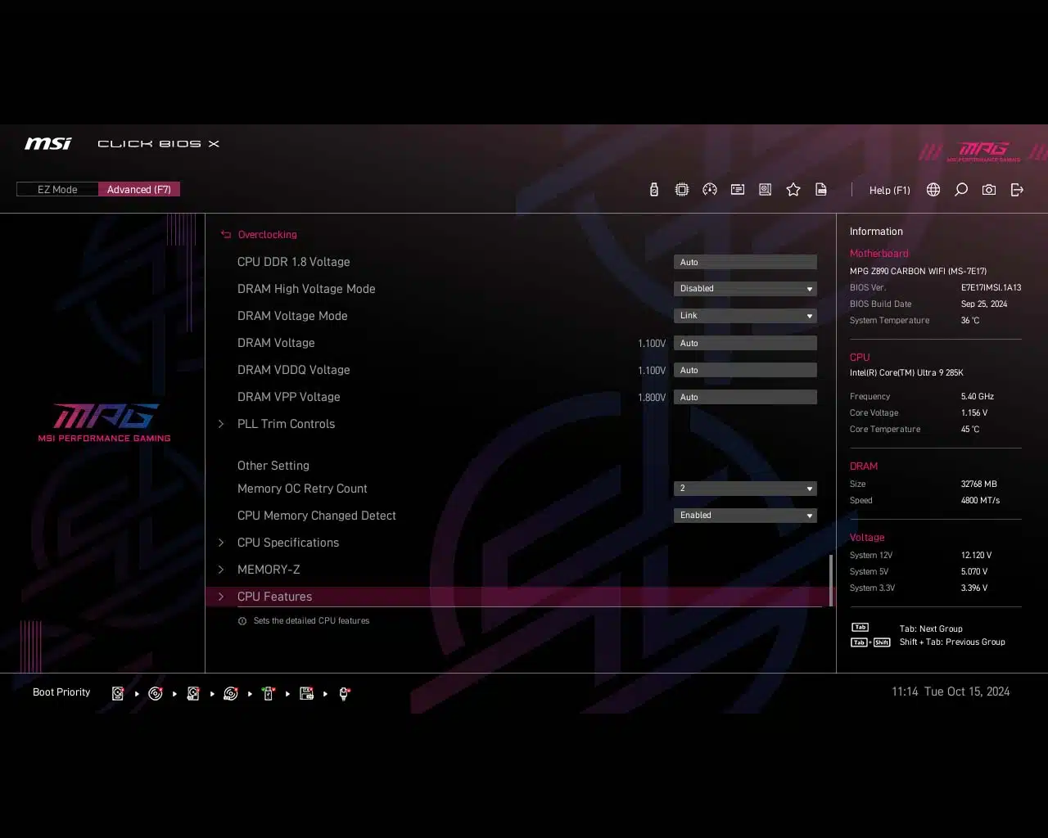Screen dimensions: 1048x838
Task: Click the settings list scrollbar thumb
Action: (x=831, y=580)
